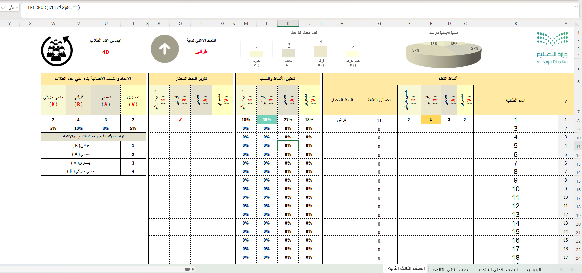The width and height of the screenshot is (582, 273).
Task: Select the students group circular icon
Action: [57, 51]
